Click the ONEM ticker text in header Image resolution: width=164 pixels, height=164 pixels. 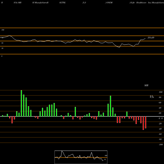[x=109, y=3]
